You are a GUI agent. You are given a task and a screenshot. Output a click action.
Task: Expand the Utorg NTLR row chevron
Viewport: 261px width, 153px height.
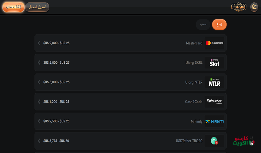coord(39,82)
